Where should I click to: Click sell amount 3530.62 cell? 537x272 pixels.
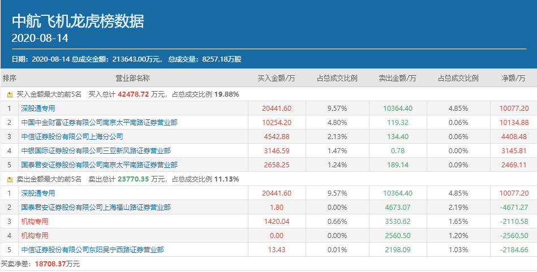pyautogui.click(x=398, y=222)
